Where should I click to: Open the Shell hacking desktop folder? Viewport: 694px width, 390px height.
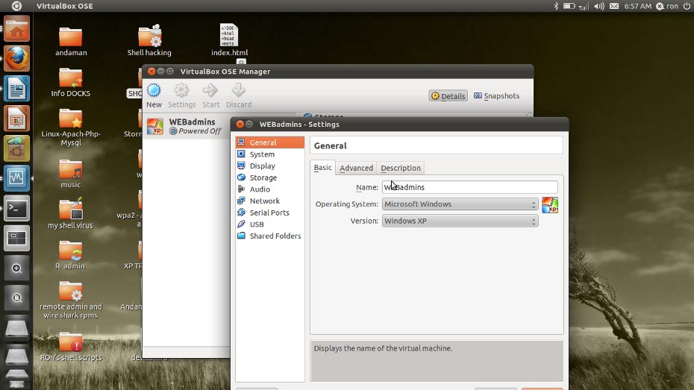tap(149, 41)
